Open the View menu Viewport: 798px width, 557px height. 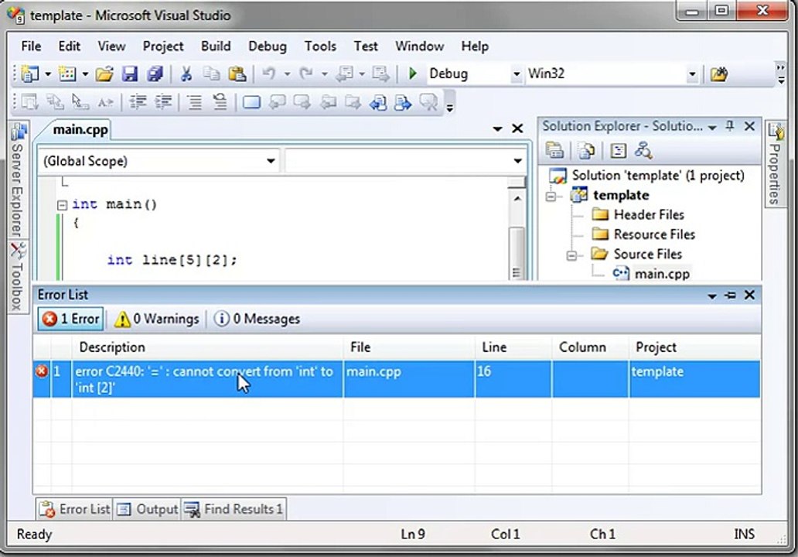click(x=111, y=46)
